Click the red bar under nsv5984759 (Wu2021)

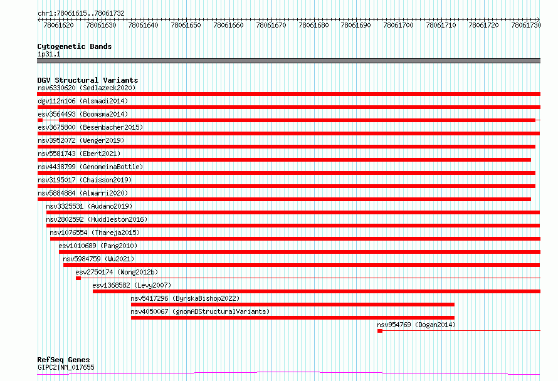(302, 265)
